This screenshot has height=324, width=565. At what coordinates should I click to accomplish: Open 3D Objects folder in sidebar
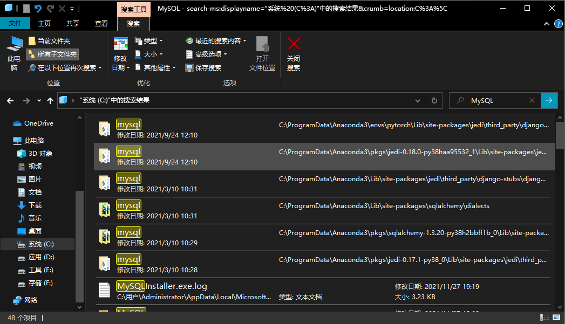click(35, 154)
